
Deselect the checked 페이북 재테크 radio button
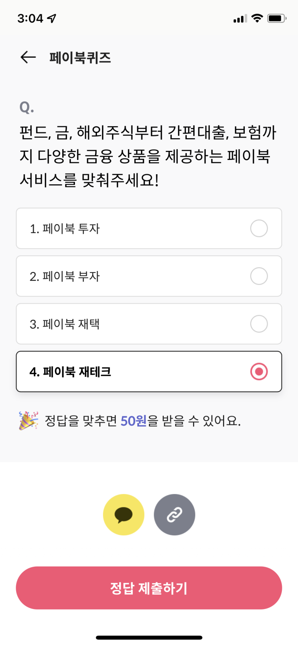259,372
